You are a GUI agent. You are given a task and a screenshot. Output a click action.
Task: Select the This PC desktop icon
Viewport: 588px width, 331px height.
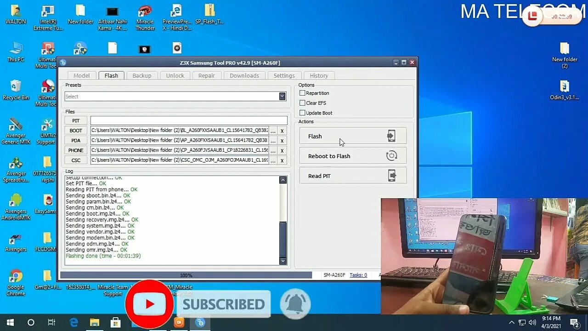16,52
